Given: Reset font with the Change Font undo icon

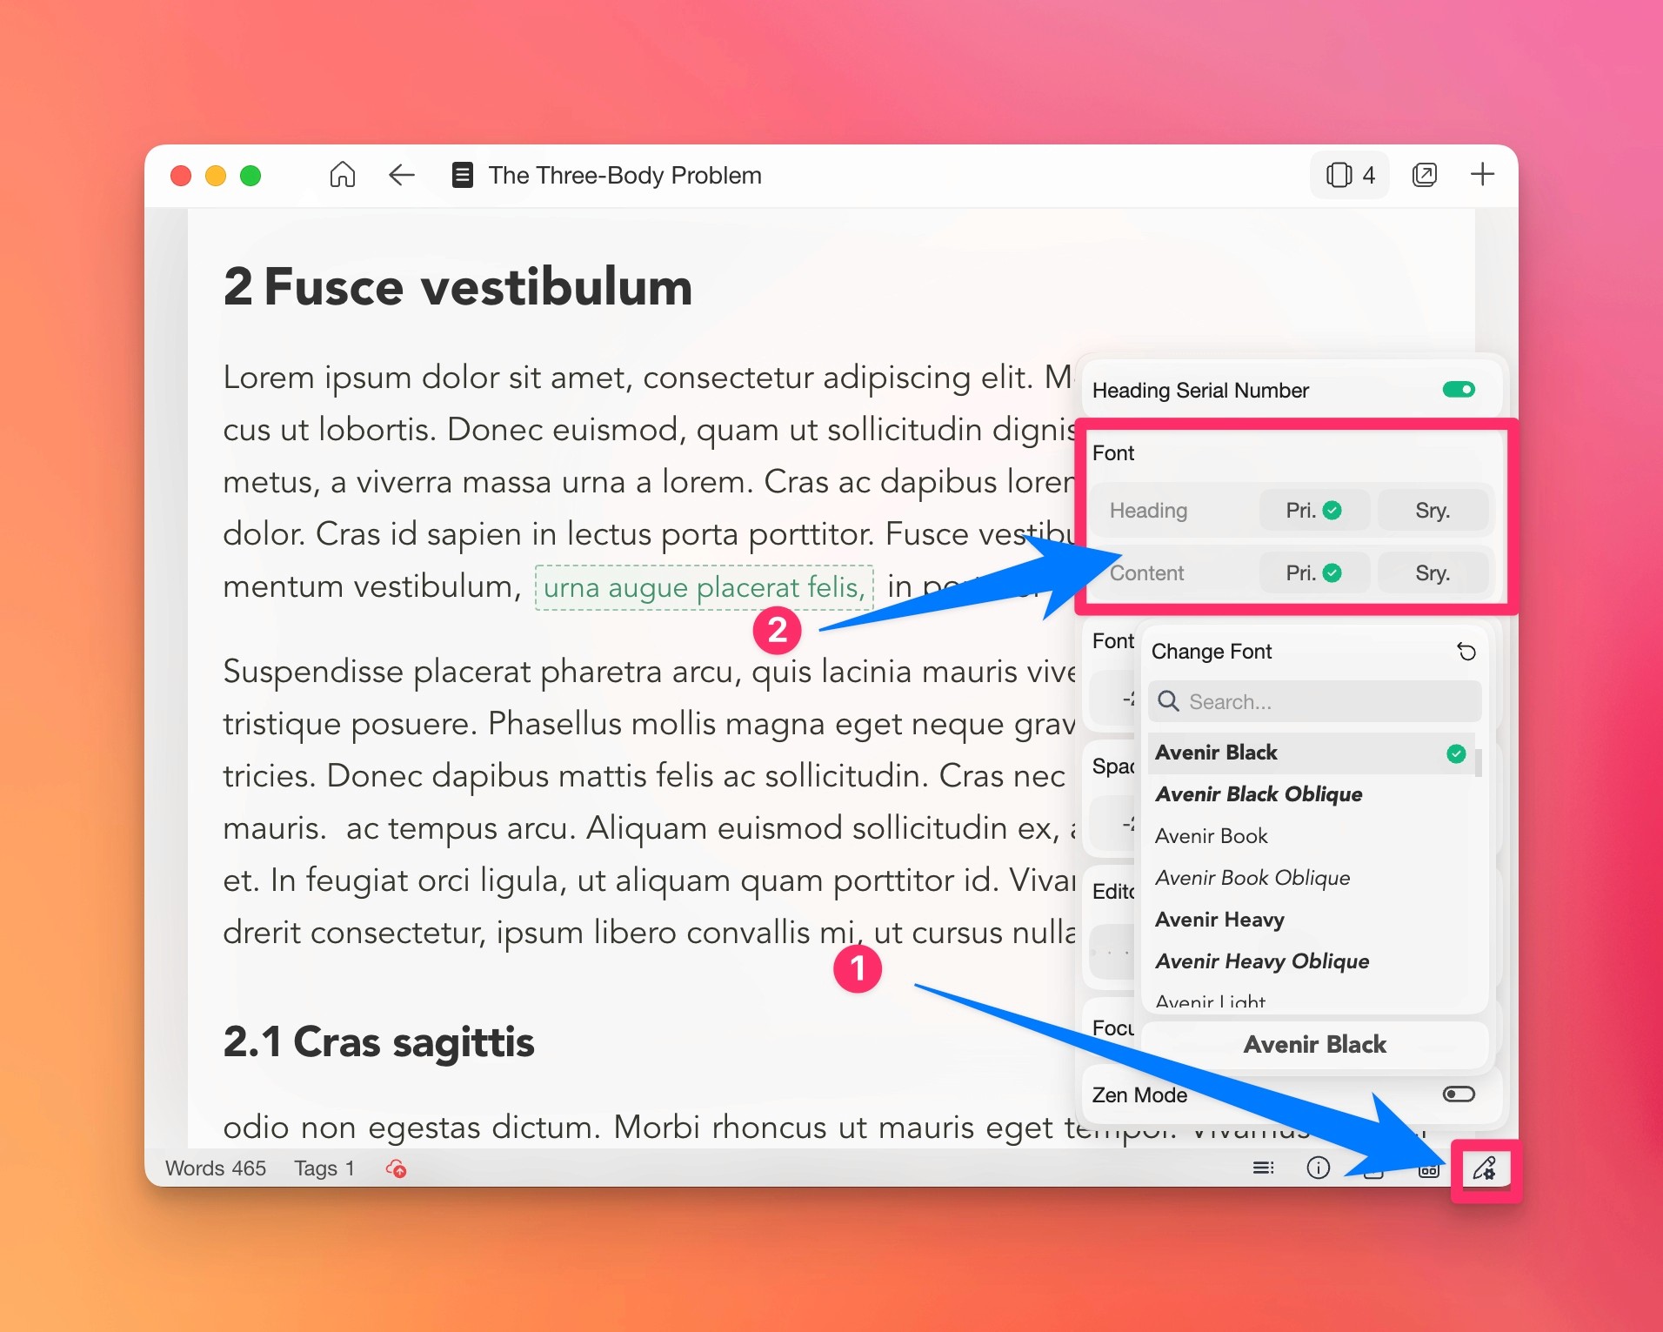Looking at the screenshot, I should pos(1466,652).
